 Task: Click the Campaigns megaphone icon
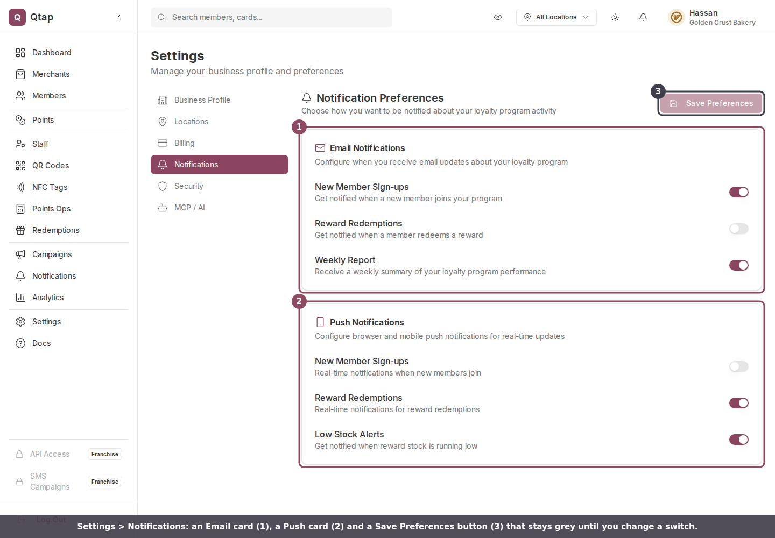20,254
